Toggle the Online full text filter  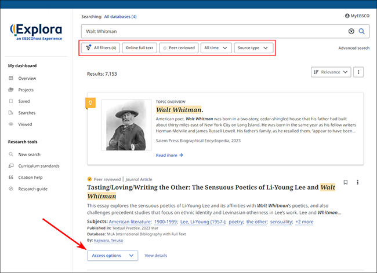(139, 47)
